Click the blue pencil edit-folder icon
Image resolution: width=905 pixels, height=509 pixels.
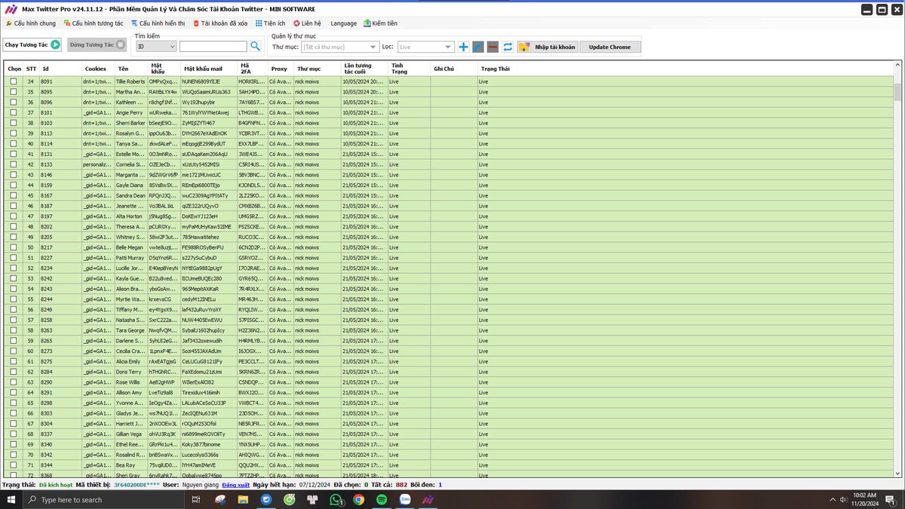[478, 47]
